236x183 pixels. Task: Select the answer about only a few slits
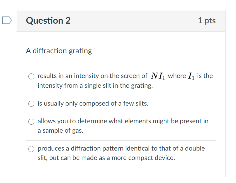(31, 104)
